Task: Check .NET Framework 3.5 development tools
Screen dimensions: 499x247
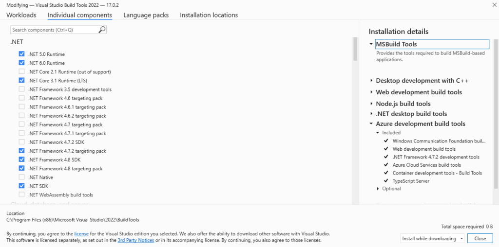Action: 21,89
